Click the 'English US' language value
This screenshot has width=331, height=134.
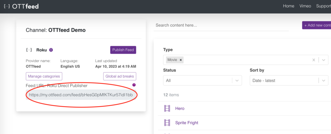coord(70,67)
